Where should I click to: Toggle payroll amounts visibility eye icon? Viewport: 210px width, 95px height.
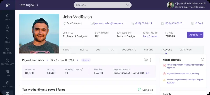point(146,60)
